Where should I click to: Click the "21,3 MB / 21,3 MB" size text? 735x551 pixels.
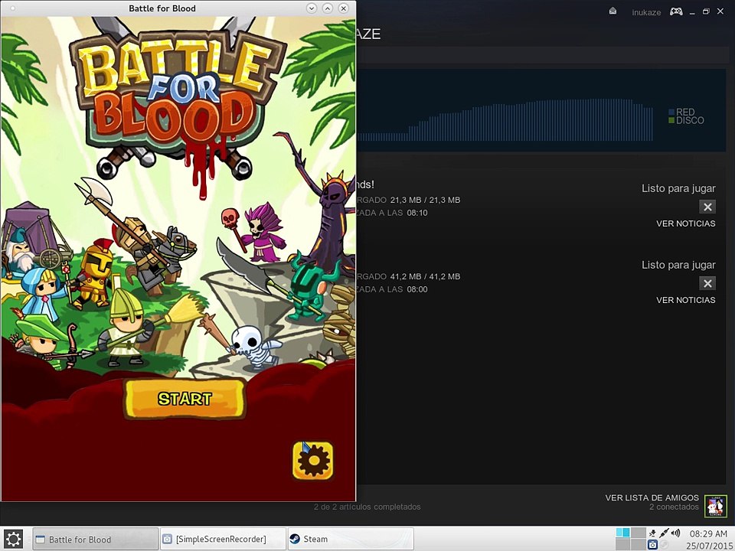425,200
